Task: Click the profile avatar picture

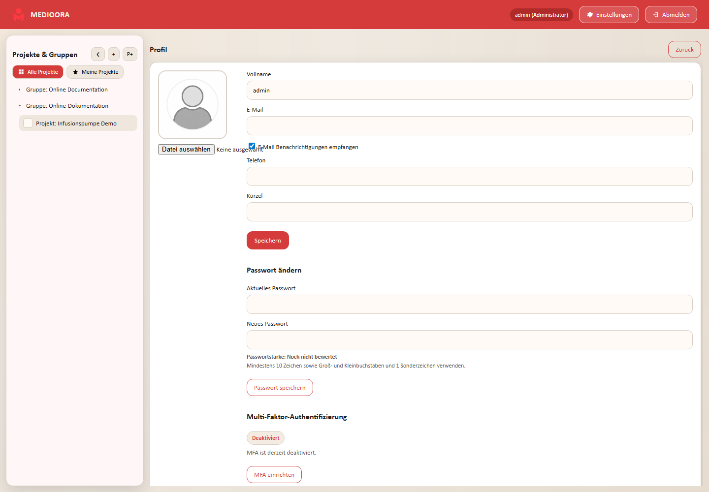Action: 193,105
